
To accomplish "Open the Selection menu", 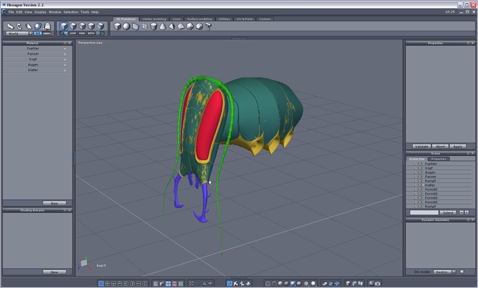I will [71, 12].
